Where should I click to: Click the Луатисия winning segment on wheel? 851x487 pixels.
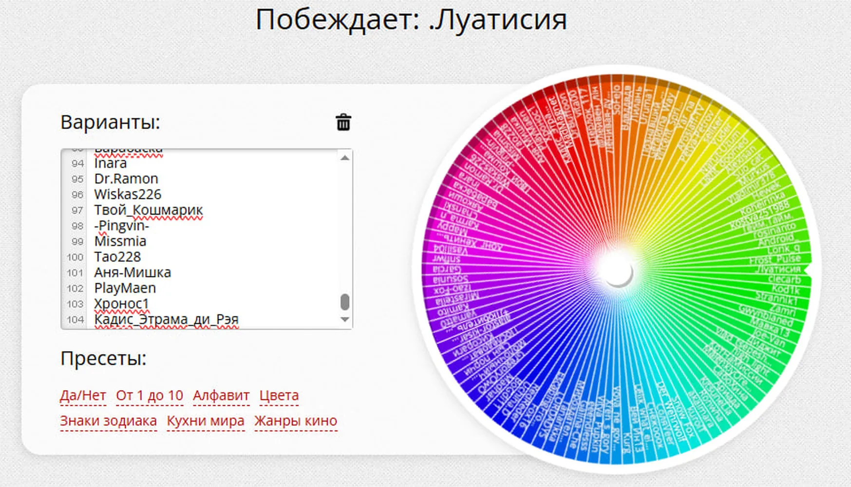(x=778, y=269)
